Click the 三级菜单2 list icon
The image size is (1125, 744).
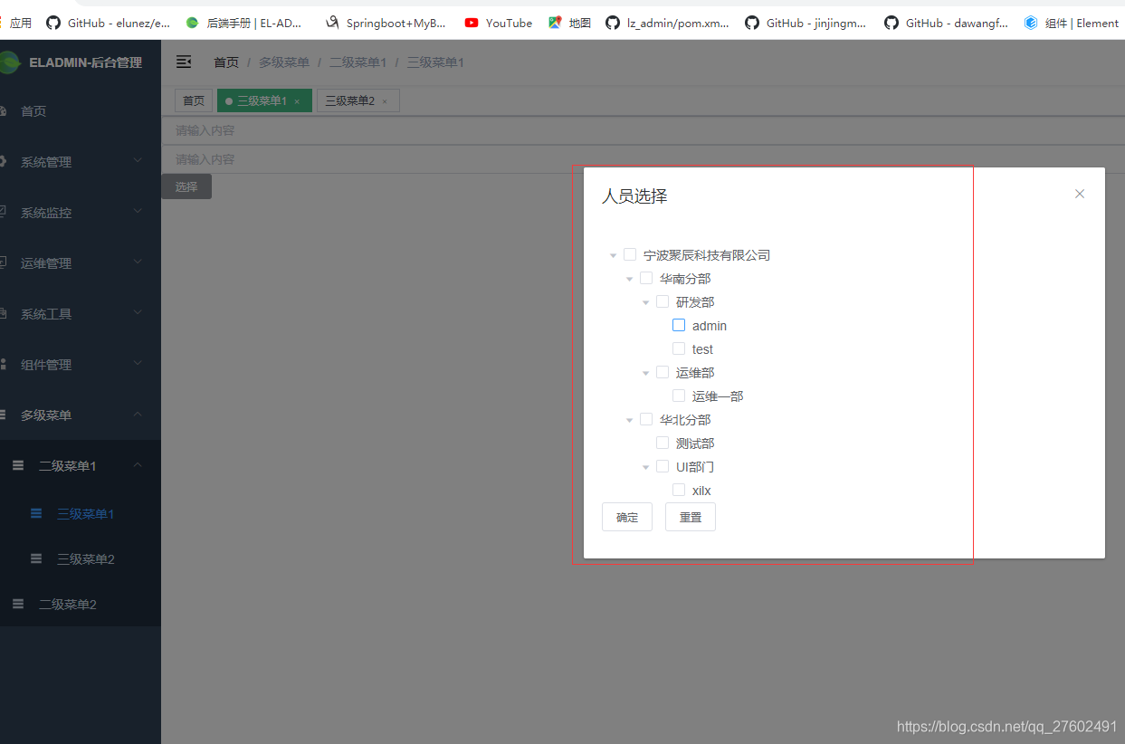point(36,558)
